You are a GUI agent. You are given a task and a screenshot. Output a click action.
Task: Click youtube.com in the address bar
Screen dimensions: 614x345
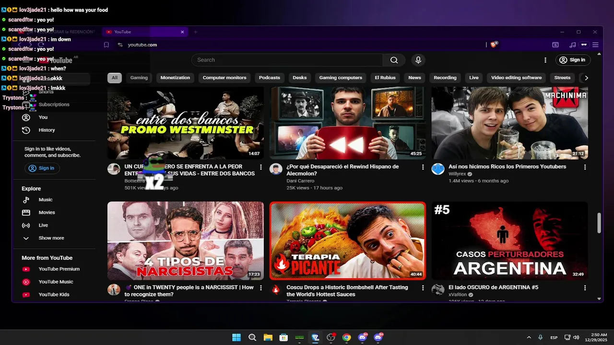(142, 45)
